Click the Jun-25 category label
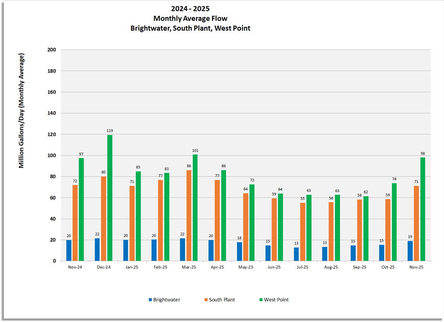 click(274, 267)
